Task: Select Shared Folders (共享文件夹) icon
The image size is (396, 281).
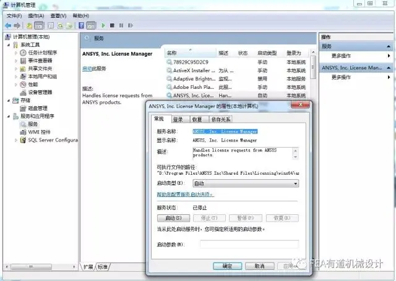Action: click(23, 69)
